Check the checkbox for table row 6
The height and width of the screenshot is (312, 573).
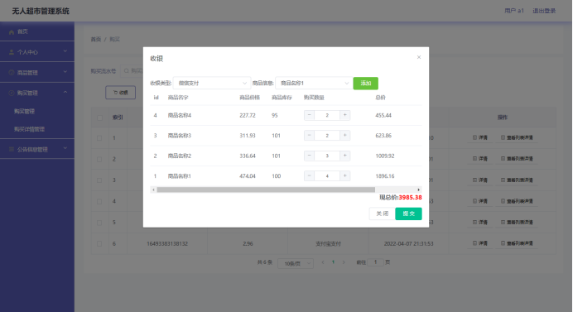(x=99, y=243)
